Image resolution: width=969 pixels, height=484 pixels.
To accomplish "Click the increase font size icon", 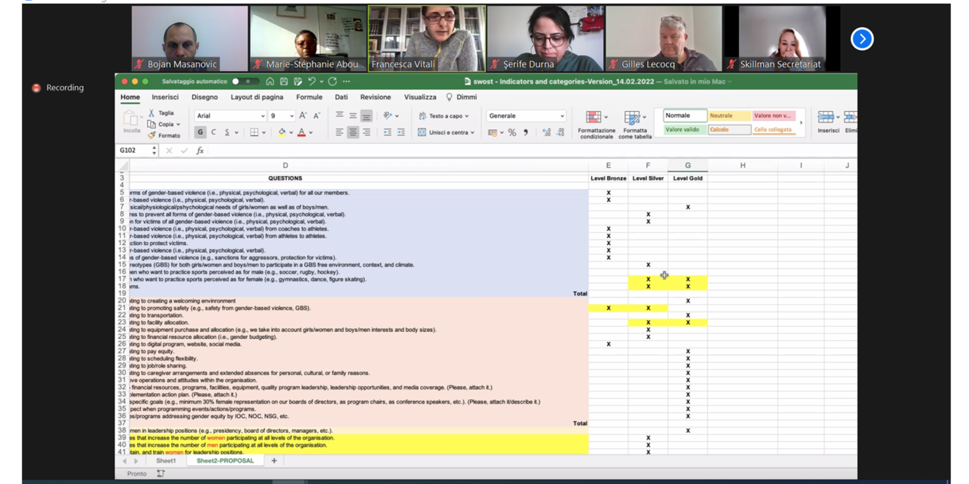I will (303, 116).
